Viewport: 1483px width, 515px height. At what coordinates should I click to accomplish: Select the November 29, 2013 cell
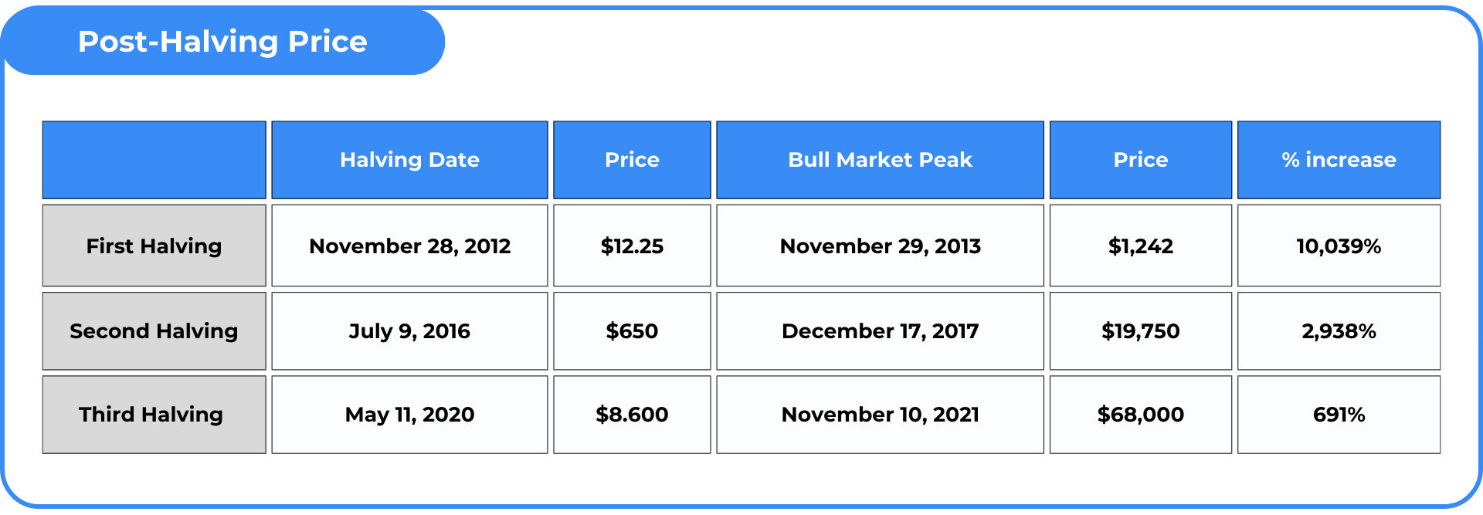[880, 246]
